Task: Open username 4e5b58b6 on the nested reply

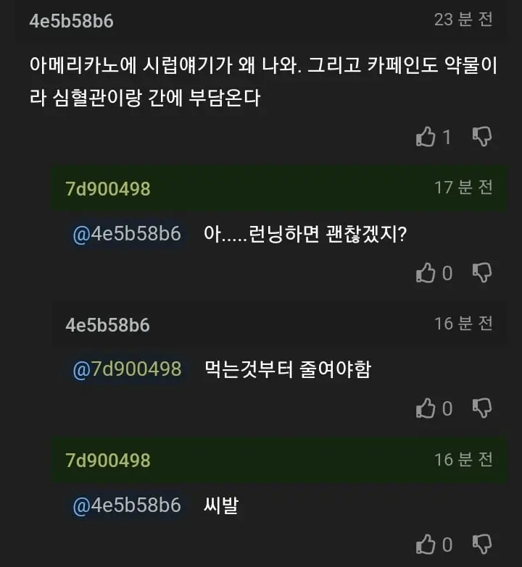Action: [107, 324]
